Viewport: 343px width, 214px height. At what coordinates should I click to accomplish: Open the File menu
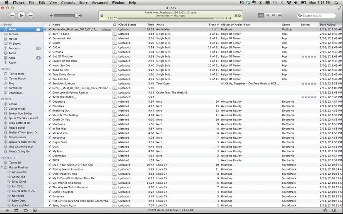click(32, 2)
